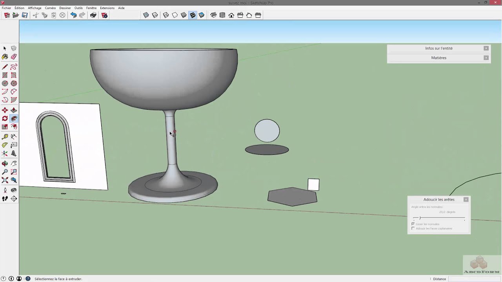Select the Rotate tool
The height and width of the screenshot is (282, 502).
(x=5, y=118)
